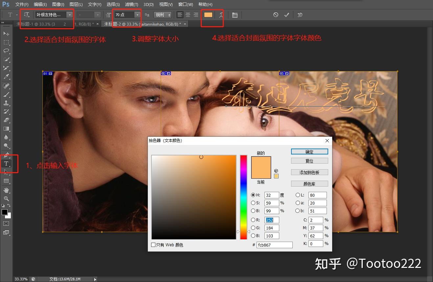Select the Eyedropper tool
Image resolution: width=433 pixels, height=282 pixels.
(x=6, y=76)
